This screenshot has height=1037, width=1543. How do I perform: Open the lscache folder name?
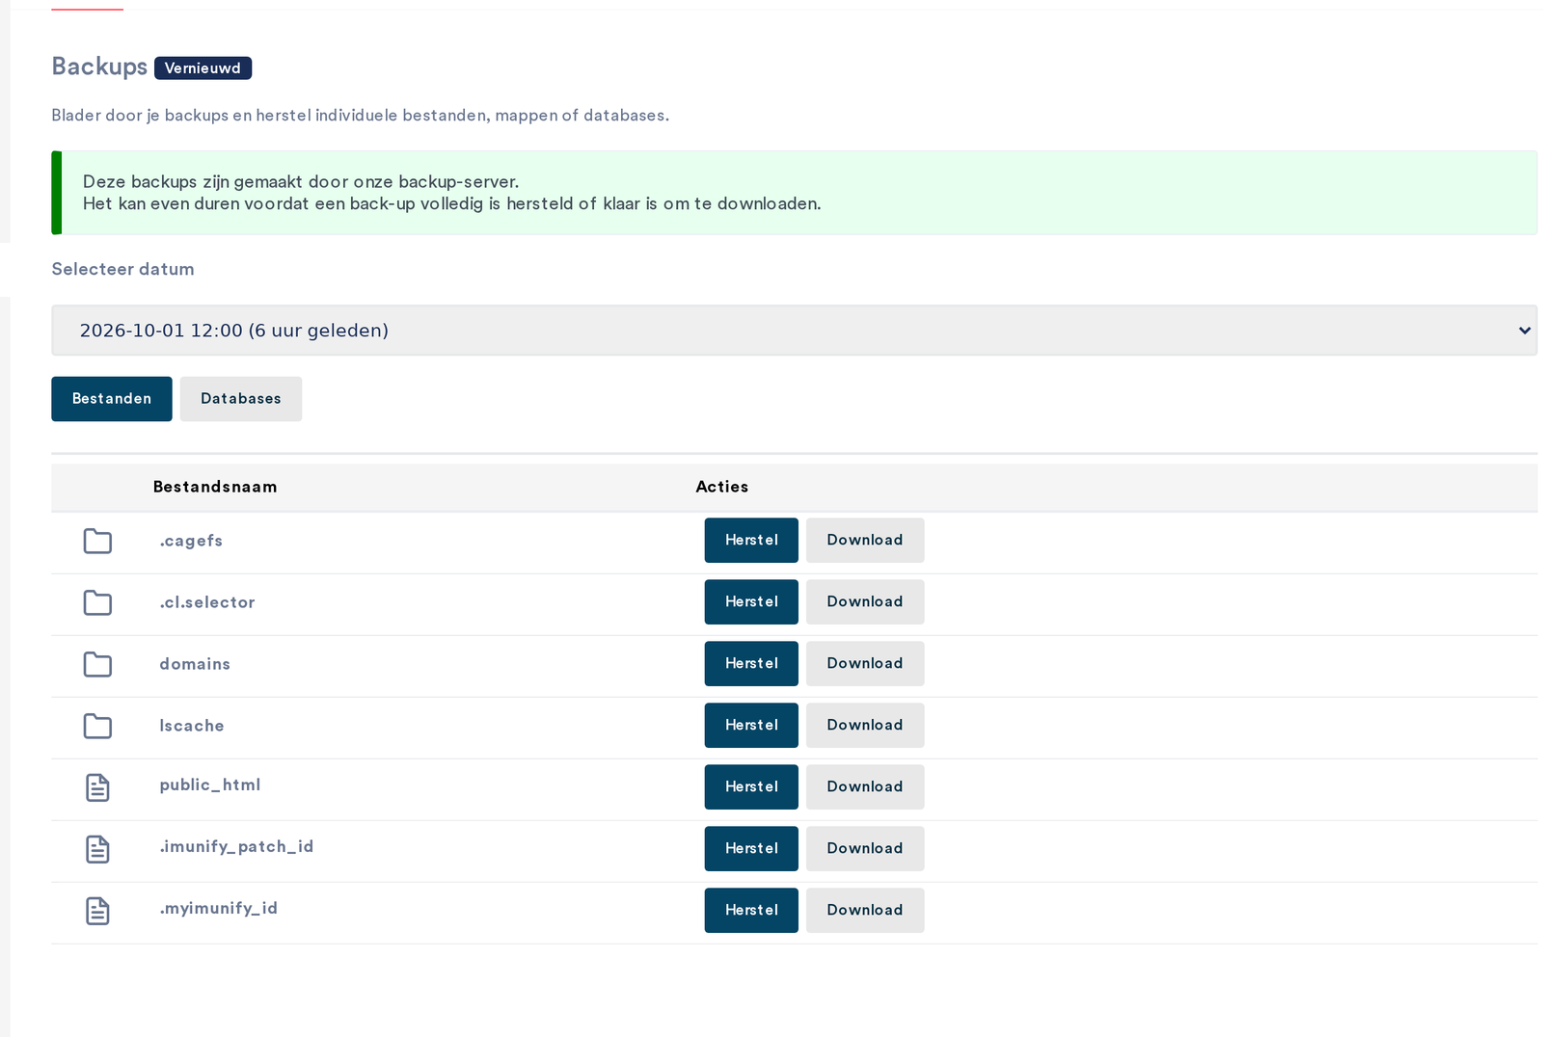pos(192,726)
